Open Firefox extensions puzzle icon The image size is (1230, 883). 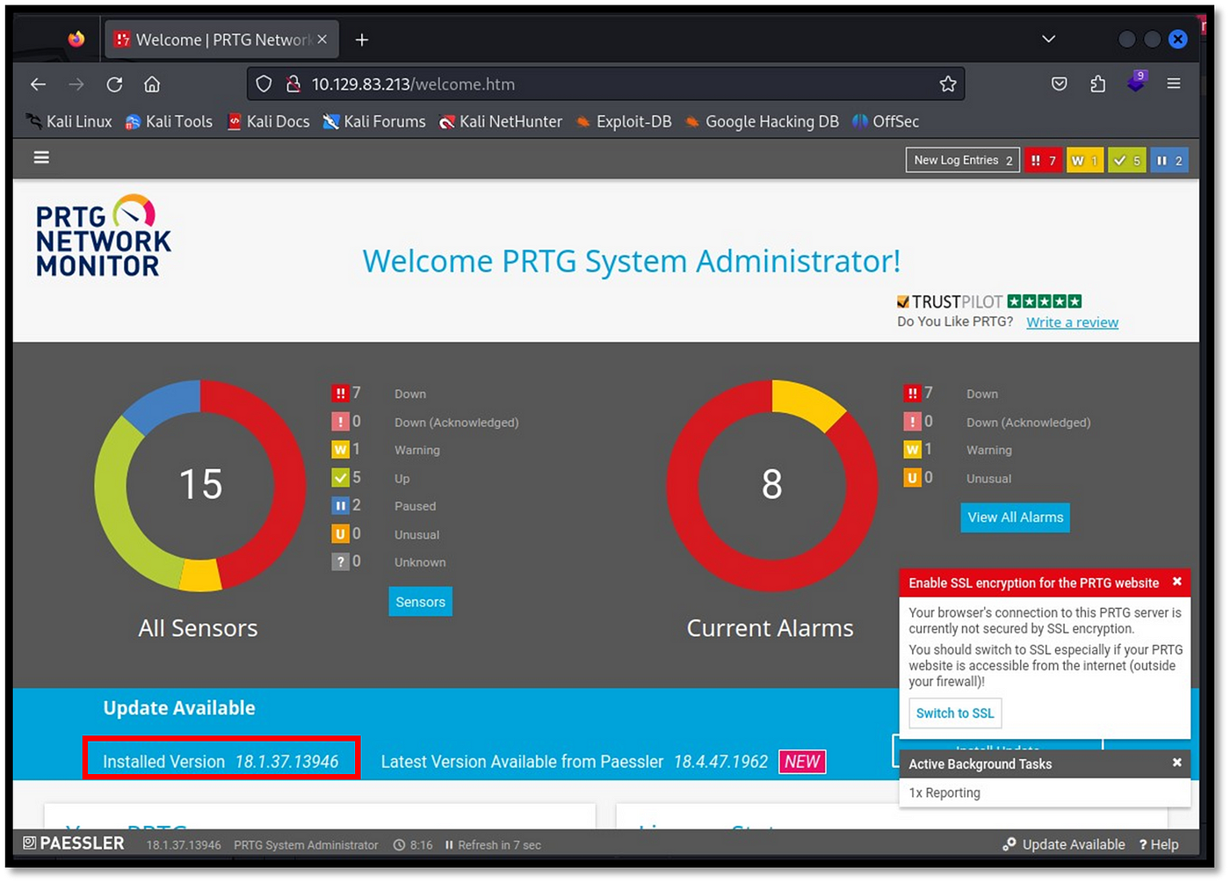pos(1098,84)
